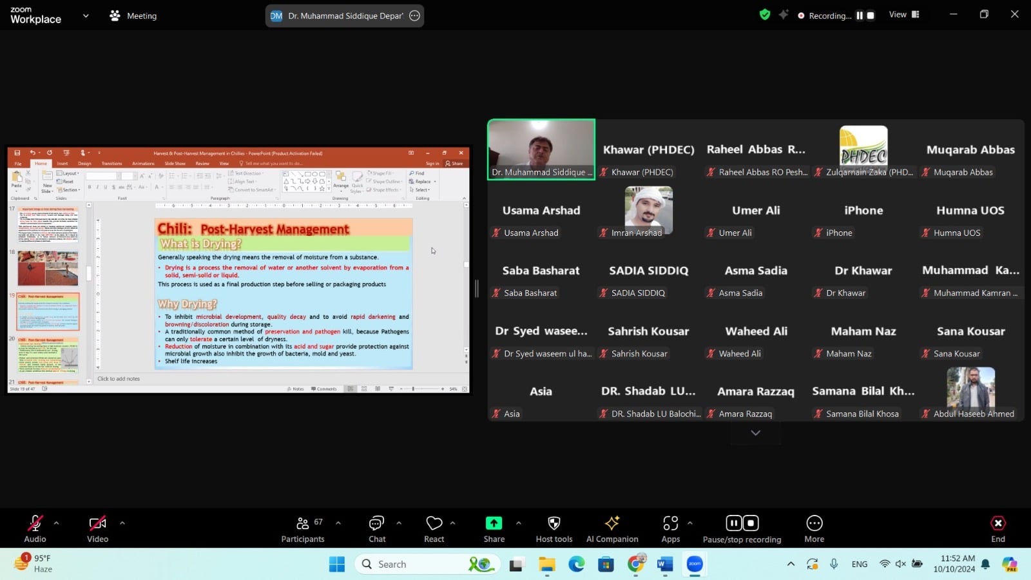
Task: Open the View layout menu
Action: coord(904,15)
